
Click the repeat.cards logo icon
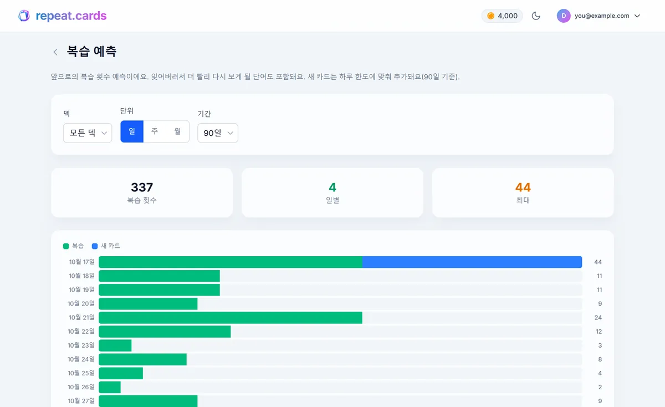coord(24,16)
